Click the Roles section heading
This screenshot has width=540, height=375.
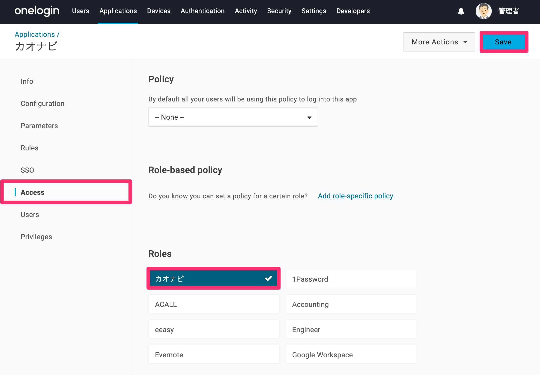(160, 254)
